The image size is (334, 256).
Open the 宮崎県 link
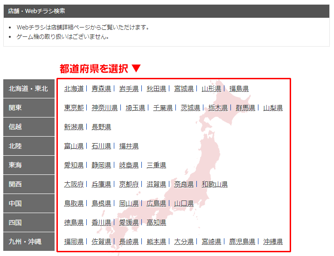pyautogui.click(x=211, y=242)
